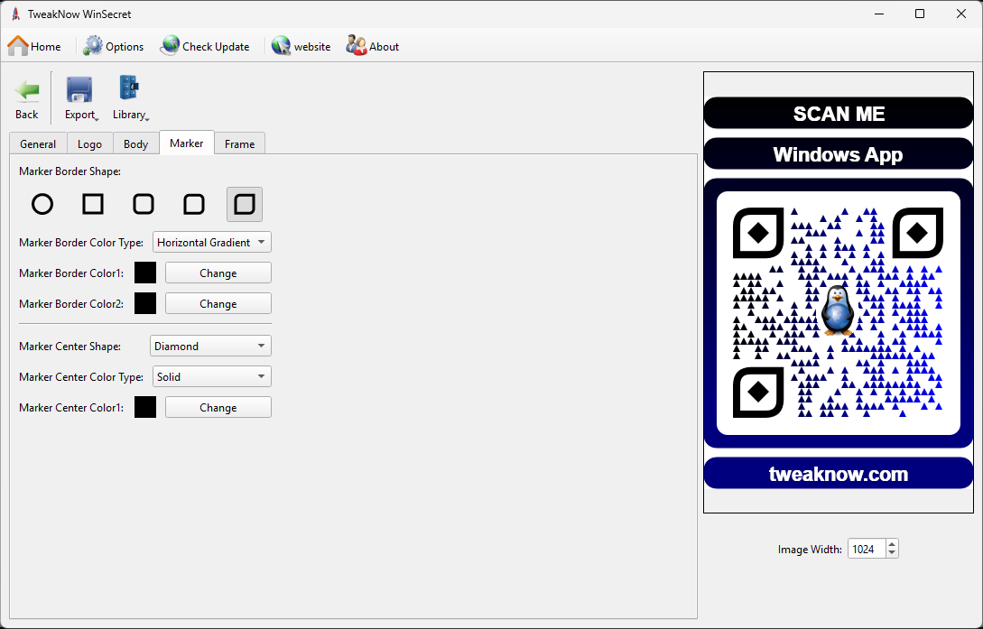Change Marker Border Color2
The width and height of the screenshot is (983, 629).
tap(218, 304)
